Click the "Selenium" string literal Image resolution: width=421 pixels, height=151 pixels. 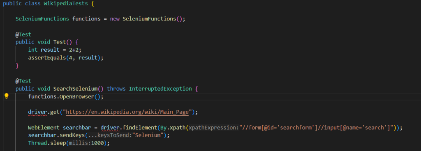[x=148, y=135]
